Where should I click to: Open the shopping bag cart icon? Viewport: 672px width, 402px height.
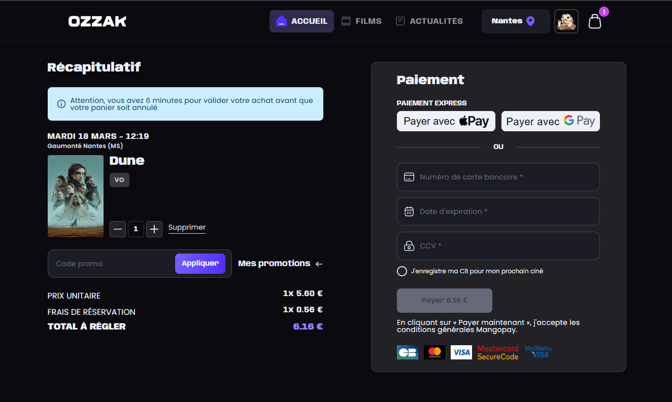(x=595, y=21)
